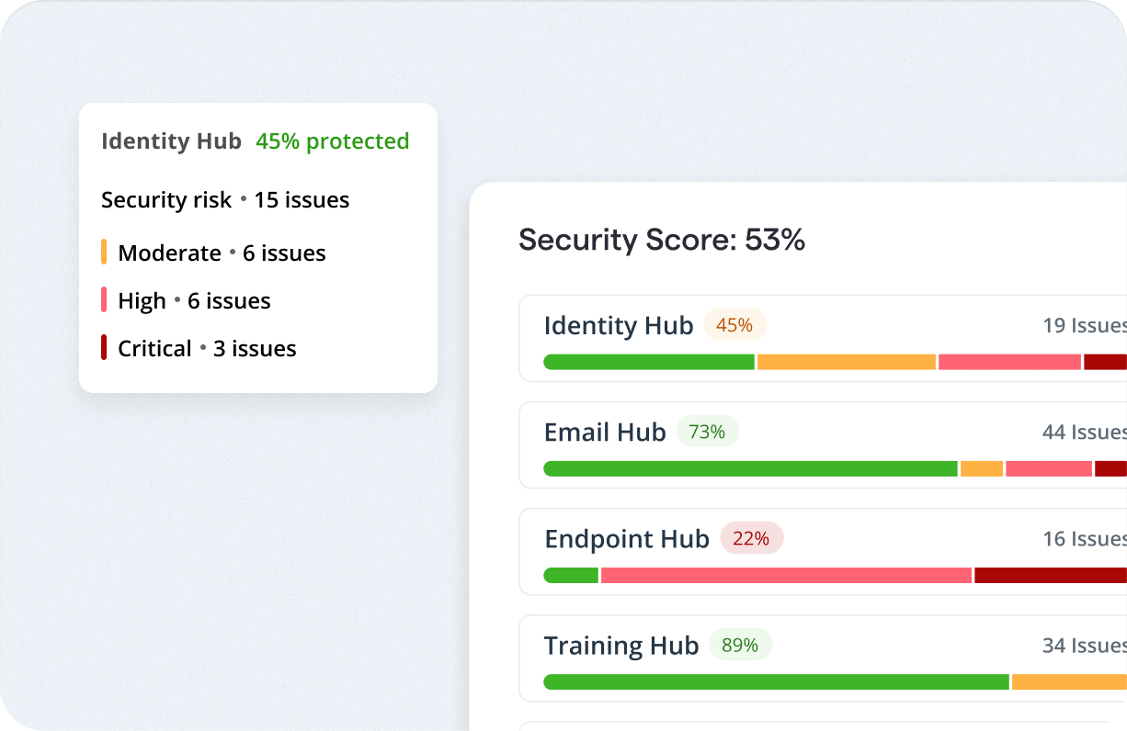Click the 45% badge beside Identity Hub
The image size is (1127, 731).
click(x=734, y=325)
